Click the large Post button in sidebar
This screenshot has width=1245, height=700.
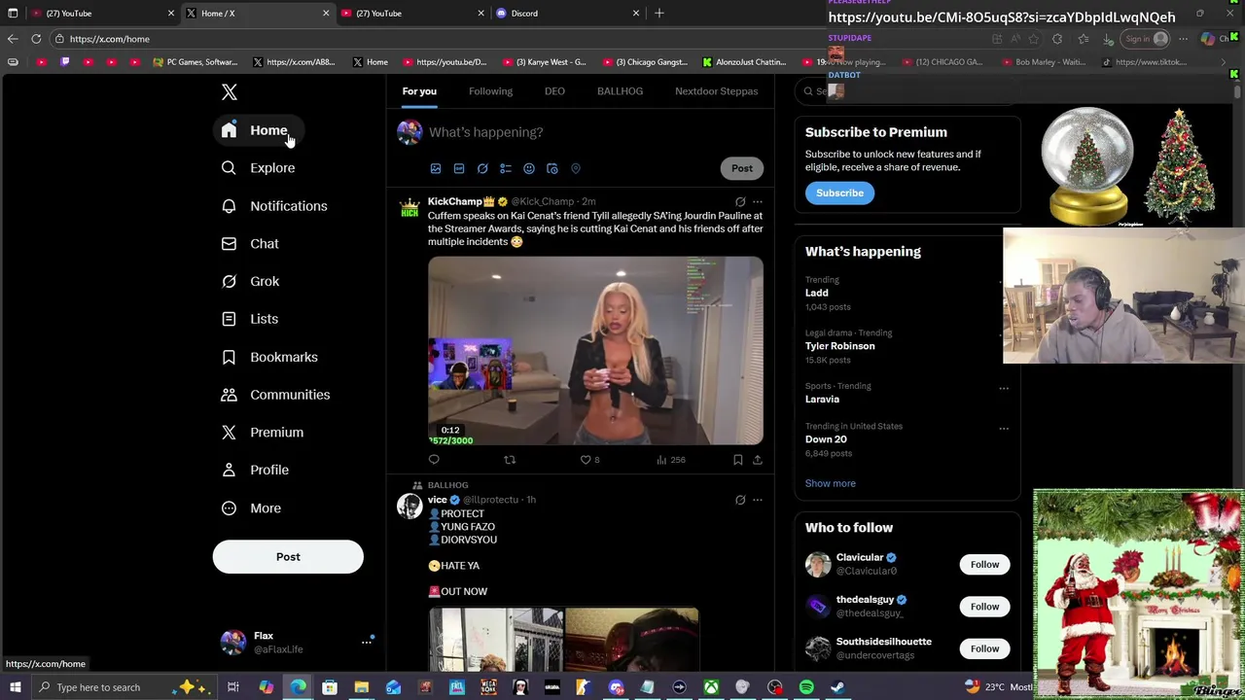pyautogui.click(x=288, y=557)
